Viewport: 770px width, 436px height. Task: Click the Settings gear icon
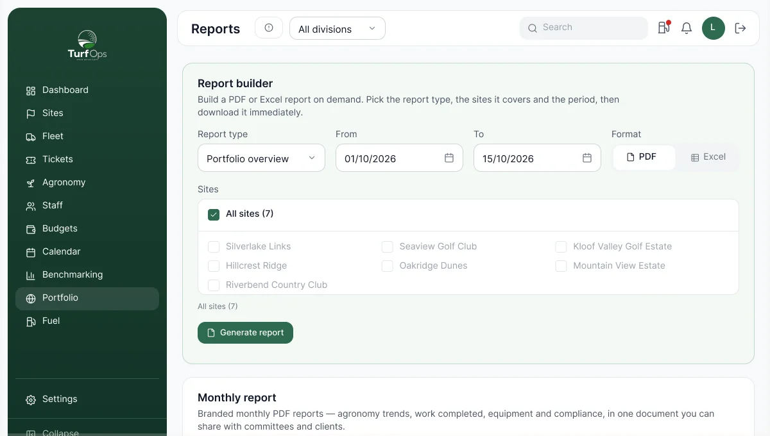[x=31, y=399]
